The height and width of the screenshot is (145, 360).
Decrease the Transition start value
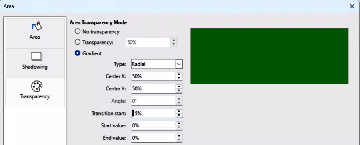179,115
